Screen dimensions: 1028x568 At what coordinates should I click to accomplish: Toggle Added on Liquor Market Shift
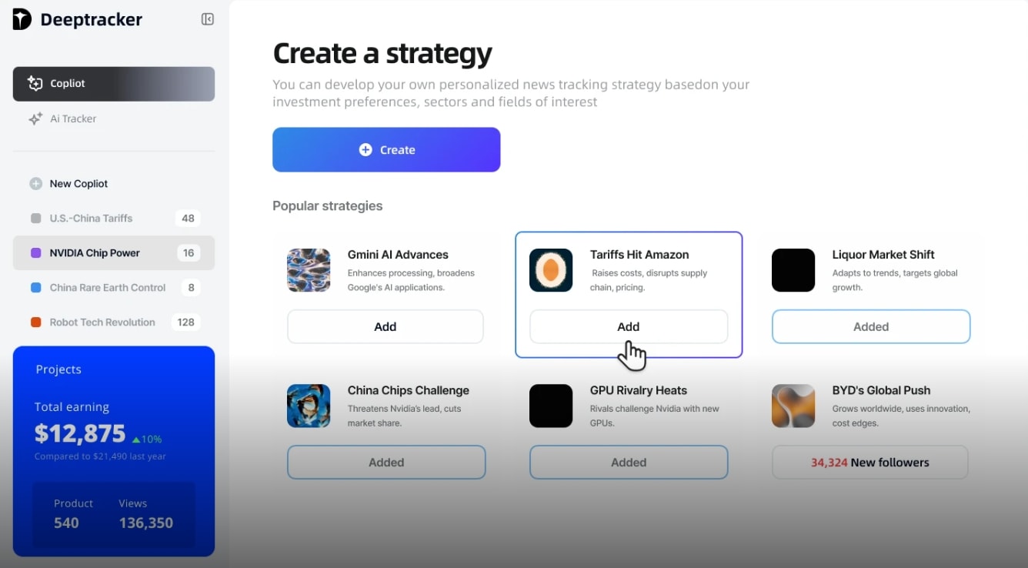(x=871, y=326)
